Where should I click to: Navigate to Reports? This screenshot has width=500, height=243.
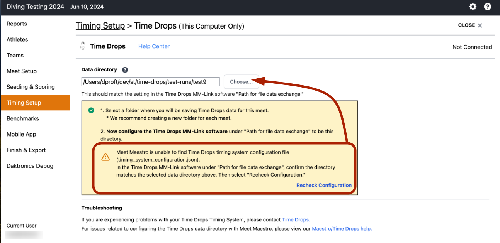coord(17,24)
